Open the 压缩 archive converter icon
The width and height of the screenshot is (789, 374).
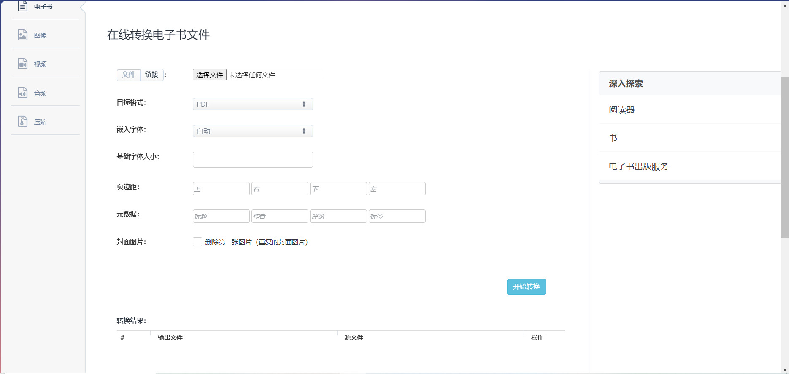[22, 121]
